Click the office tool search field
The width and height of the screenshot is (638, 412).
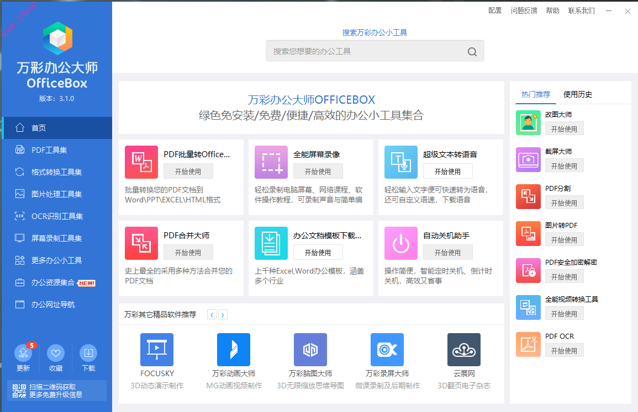click(375, 51)
